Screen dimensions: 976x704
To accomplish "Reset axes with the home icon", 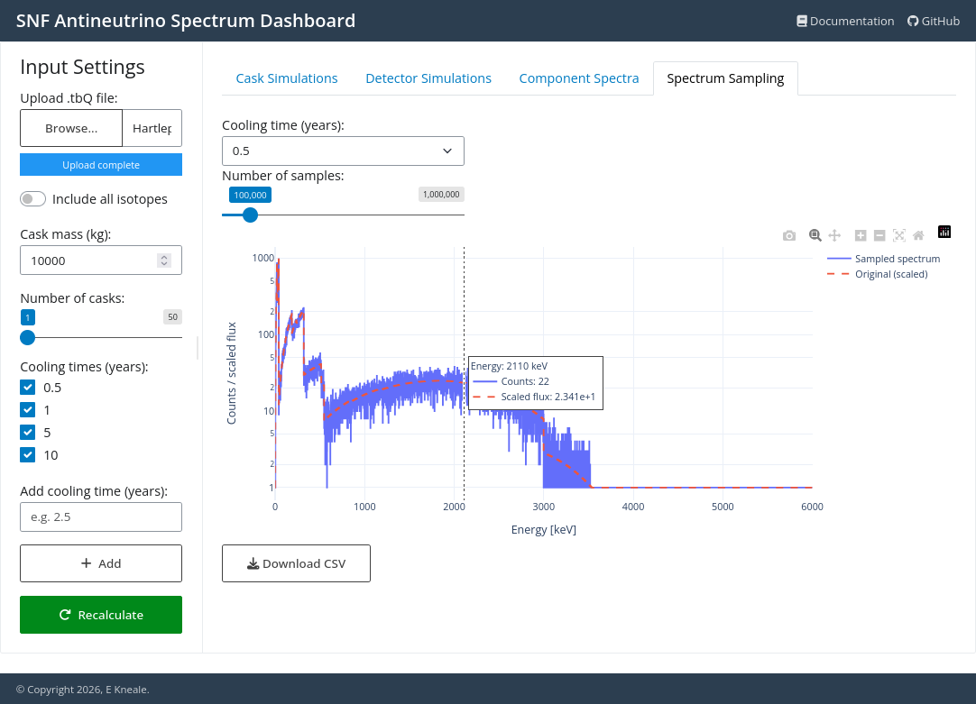I will [x=918, y=235].
